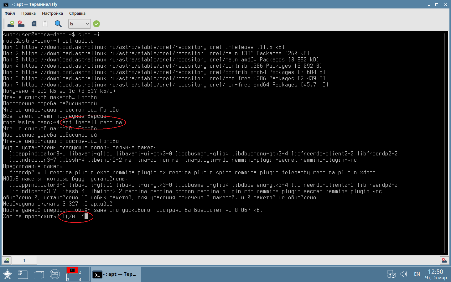Click the terminal's vertical scrollbar
451x282 pixels.
click(444, 143)
